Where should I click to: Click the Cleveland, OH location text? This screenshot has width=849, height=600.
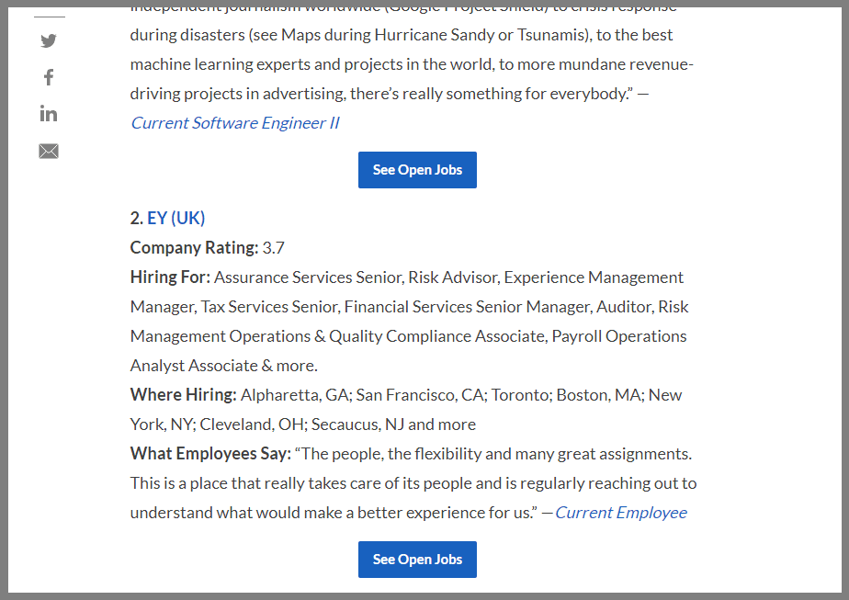(x=253, y=425)
